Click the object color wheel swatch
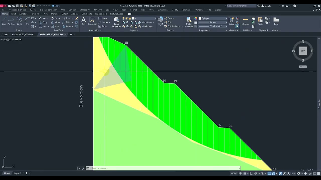This screenshot has height=180, width=321. point(196,18)
